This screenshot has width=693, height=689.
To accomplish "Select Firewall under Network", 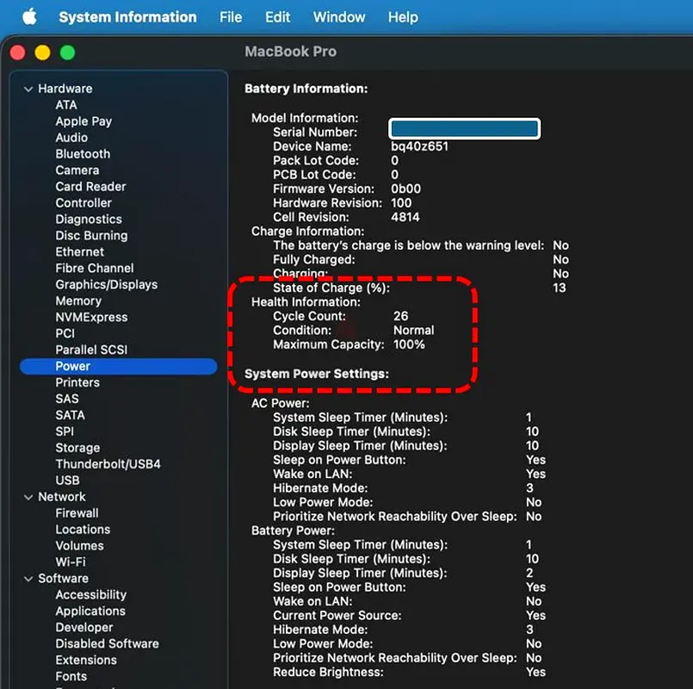I will point(77,513).
